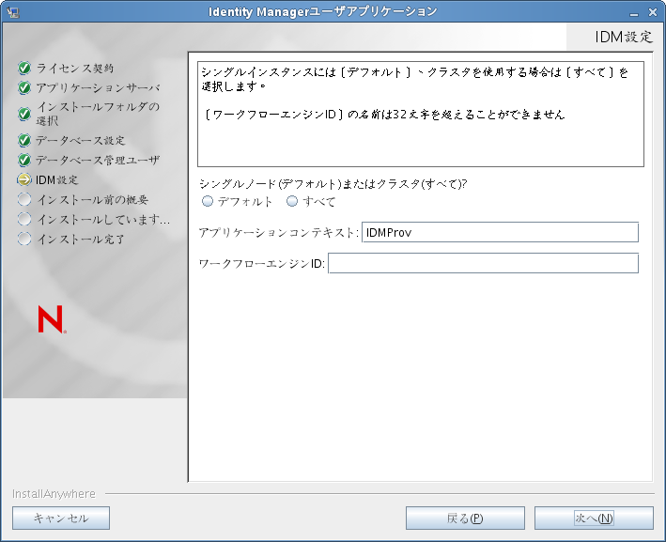
Task: Click green checkmark beside インストールフォルダの選択
Action: (24, 114)
